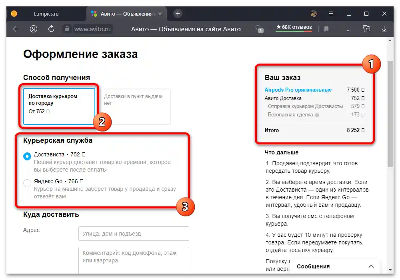The height and width of the screenshot is (280, 400).
Task: Open the extensions icon with badge 2
Action: coord(259,29)
